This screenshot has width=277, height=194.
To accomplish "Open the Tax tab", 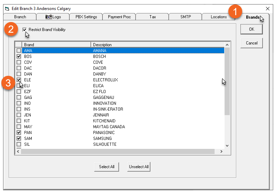I will click(x=152, y=17).
